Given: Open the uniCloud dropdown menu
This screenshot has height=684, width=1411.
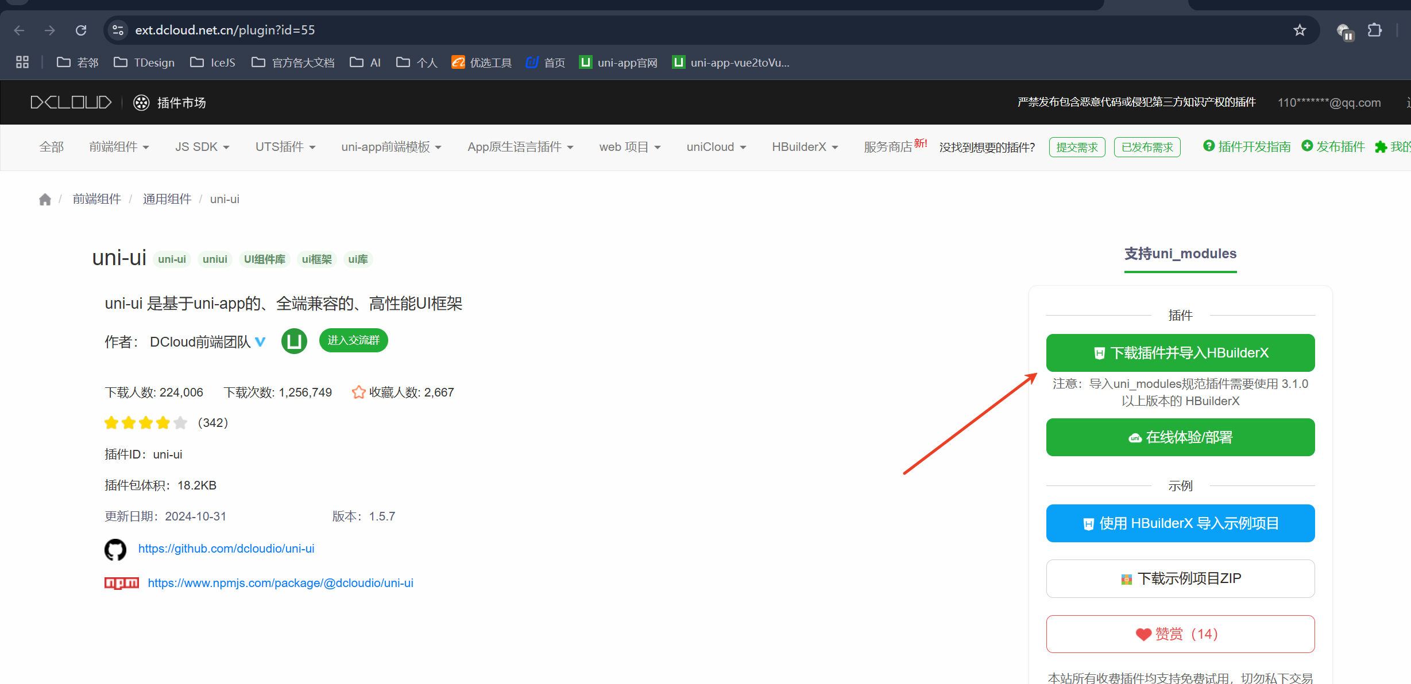Looking at the screenshot, I should point(716,147).
